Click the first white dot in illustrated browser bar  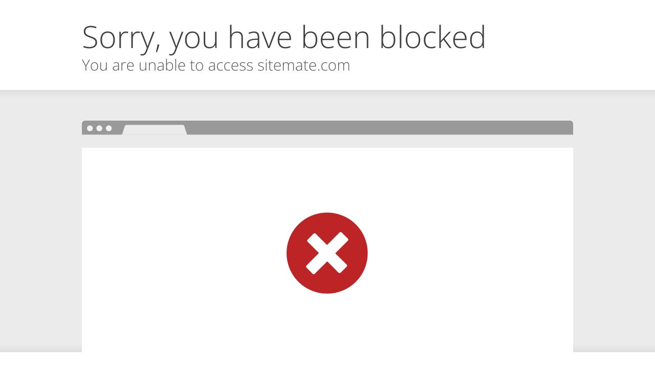click(90, 128)
